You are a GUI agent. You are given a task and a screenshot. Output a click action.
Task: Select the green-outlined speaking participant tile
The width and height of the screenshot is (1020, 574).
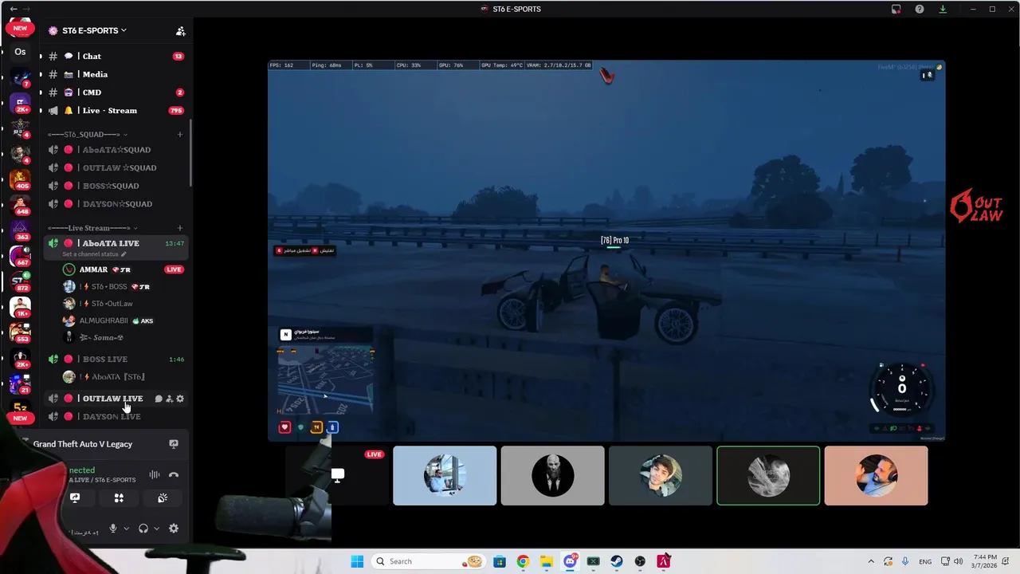[x=768, y=476]
